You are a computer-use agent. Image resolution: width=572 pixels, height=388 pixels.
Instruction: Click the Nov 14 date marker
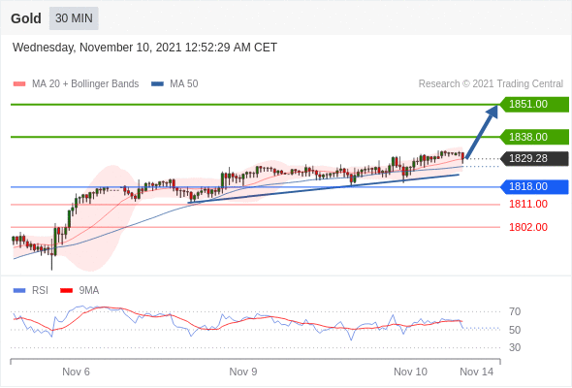coord(476,372)
